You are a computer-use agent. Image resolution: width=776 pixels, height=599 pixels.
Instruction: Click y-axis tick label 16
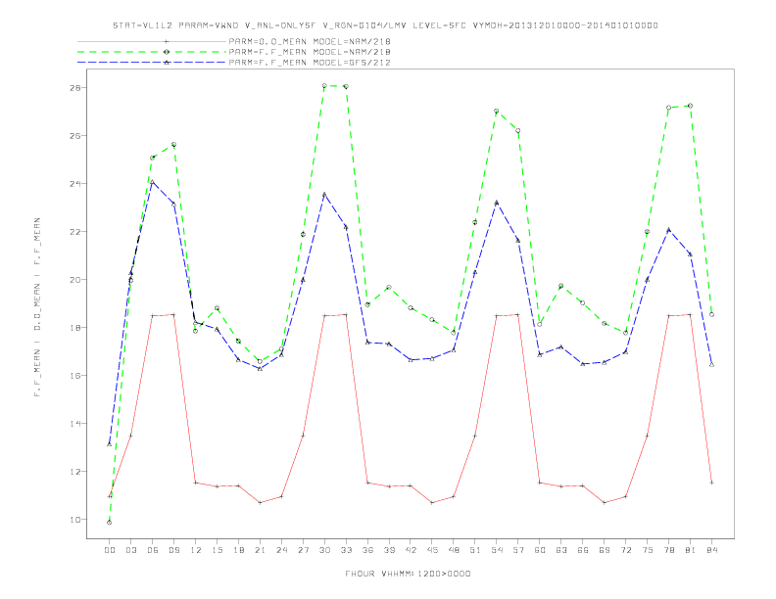click(75, 375)
